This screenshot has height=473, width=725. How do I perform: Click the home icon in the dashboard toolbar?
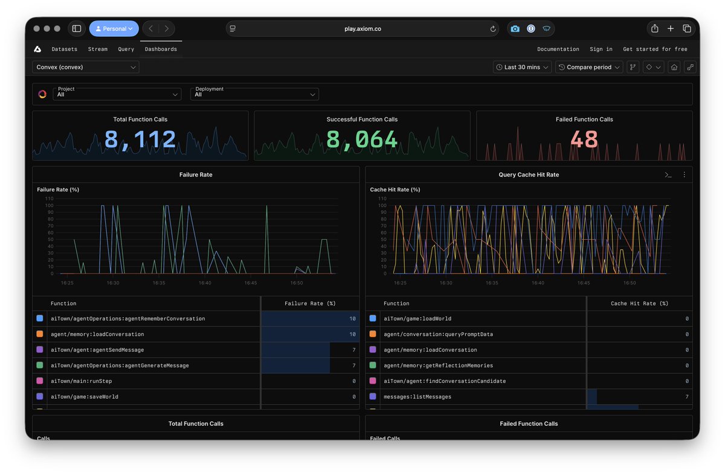click(674, 67)
